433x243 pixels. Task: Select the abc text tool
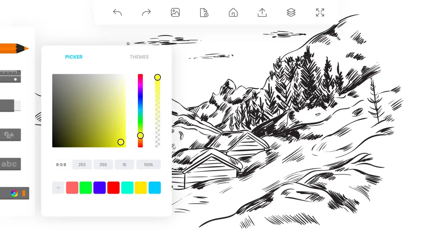point(11,164)
